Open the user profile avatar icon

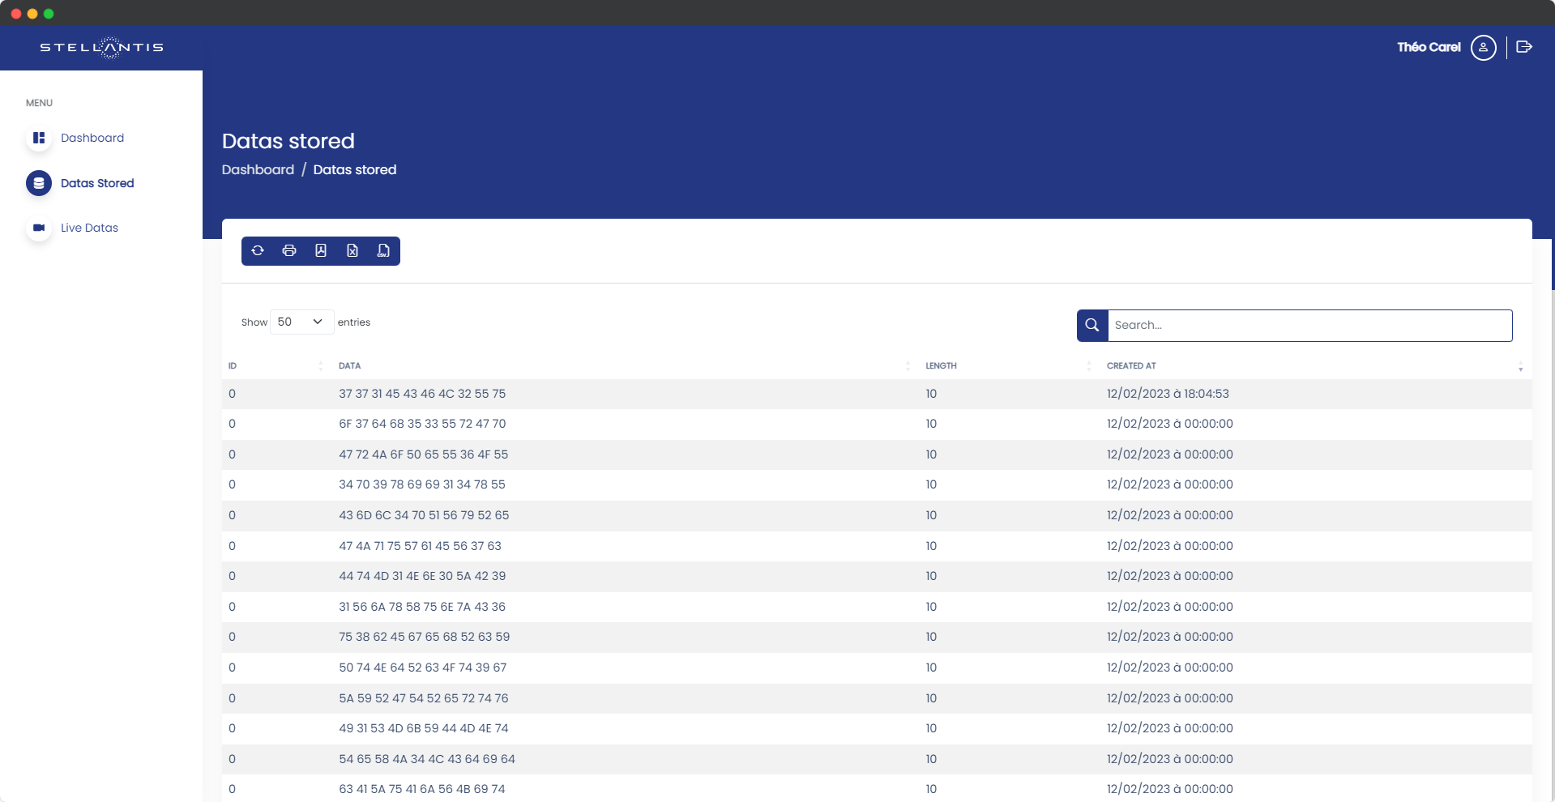(1483, 48)
